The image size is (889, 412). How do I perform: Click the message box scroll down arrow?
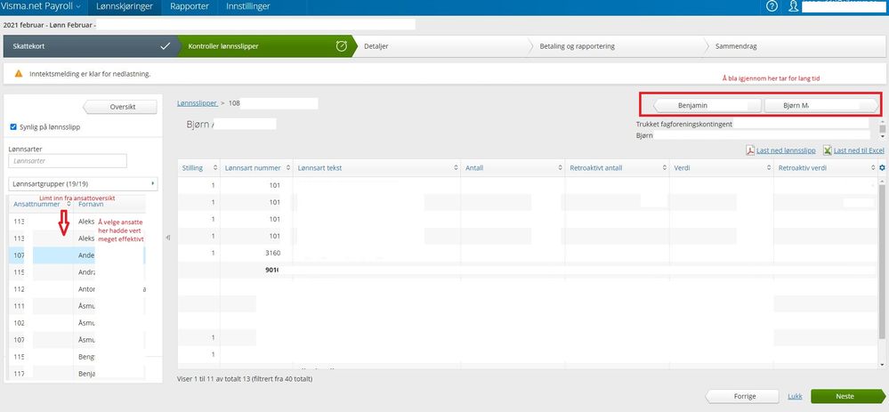882,136
